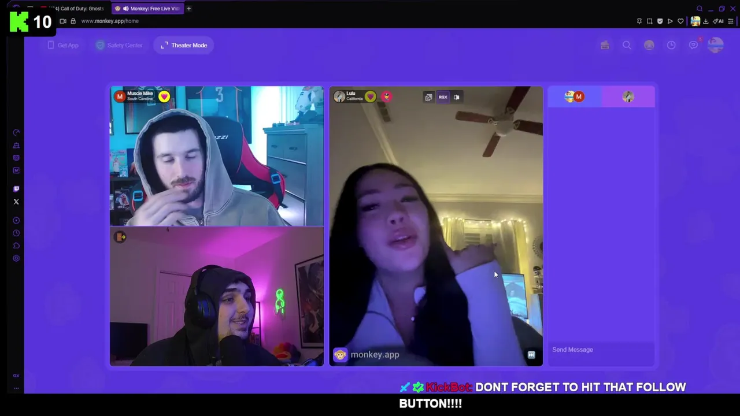Click the pop-out video icon on Lulu's video

point(428,97)
